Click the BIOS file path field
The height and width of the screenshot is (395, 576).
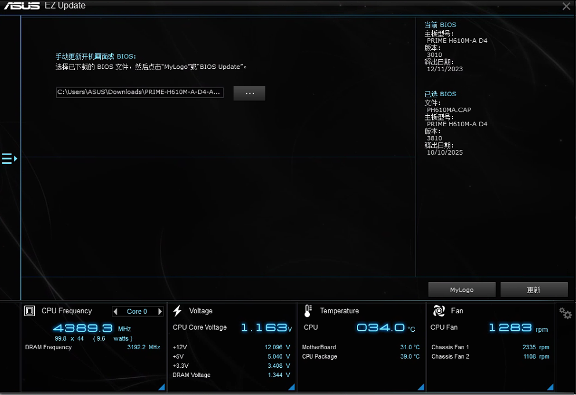click(139, 92)
